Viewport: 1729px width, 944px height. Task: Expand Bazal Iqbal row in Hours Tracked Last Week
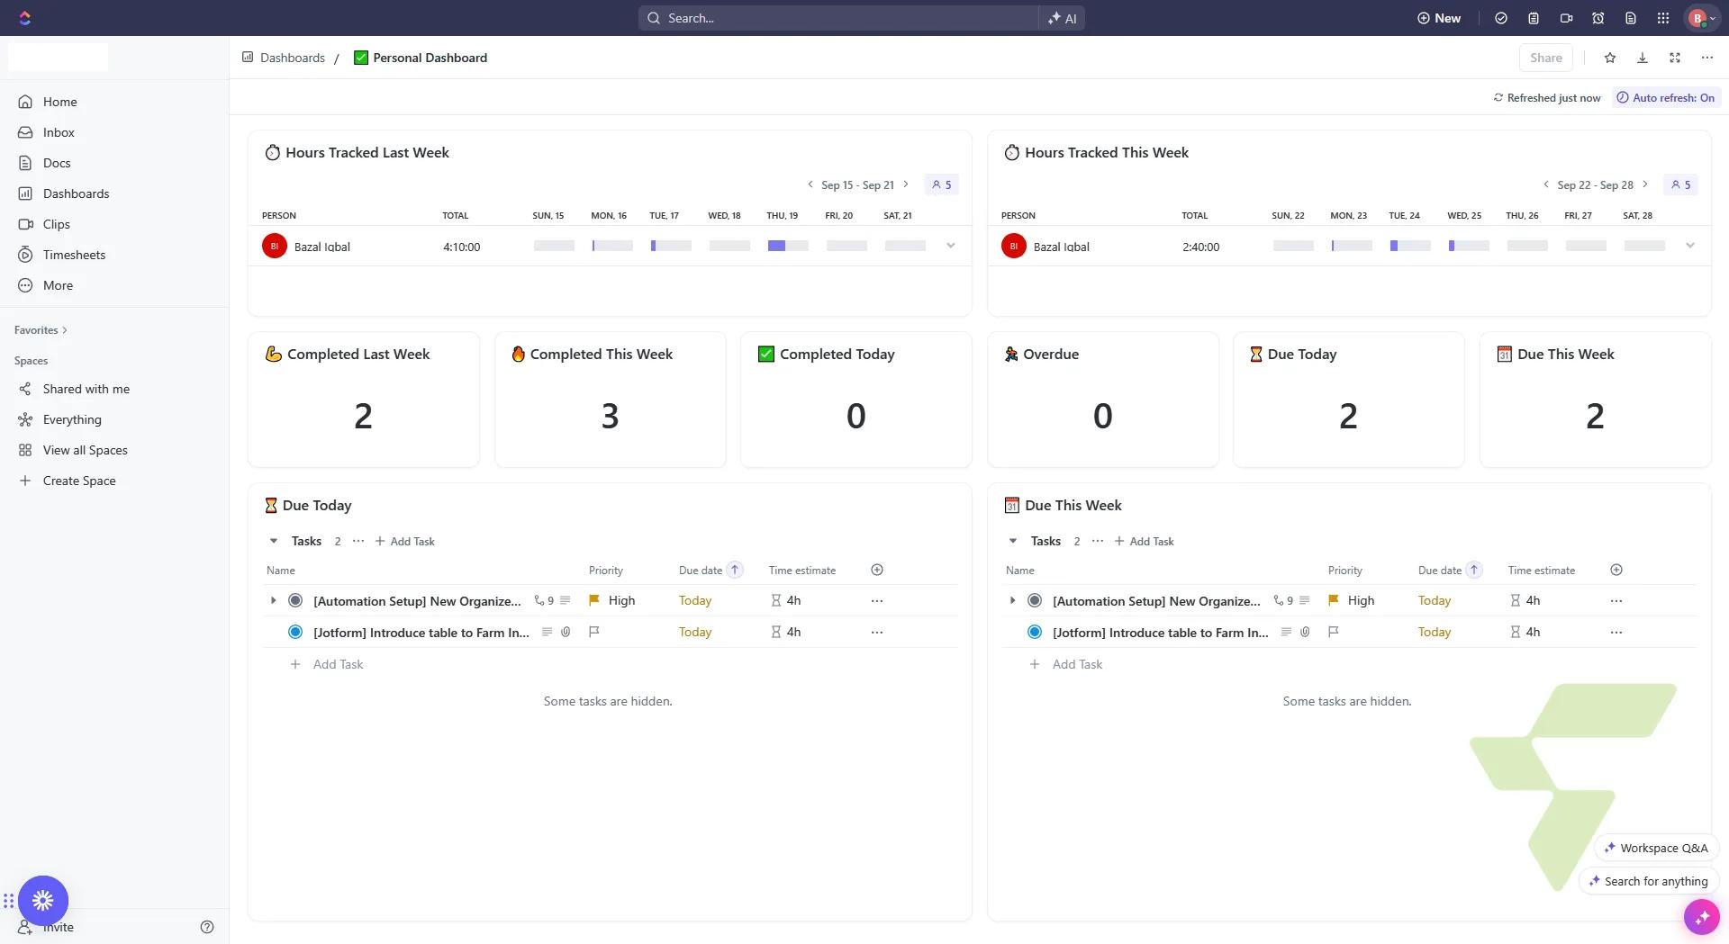point(951,246)
